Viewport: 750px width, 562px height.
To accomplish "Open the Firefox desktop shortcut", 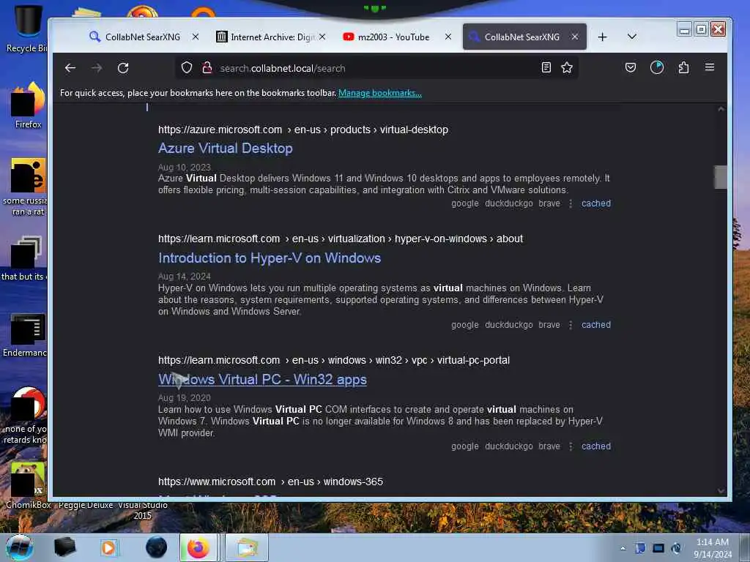I will [x=28, y=105].
